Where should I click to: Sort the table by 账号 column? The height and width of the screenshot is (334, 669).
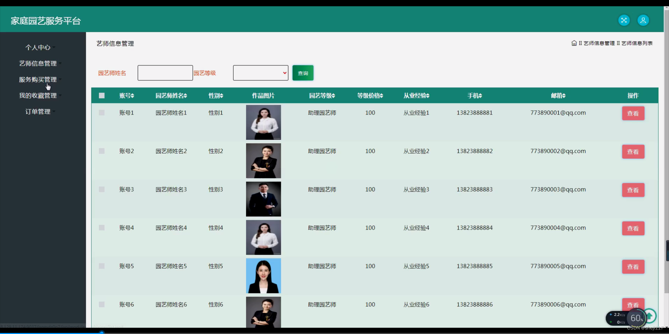(x=126, y=96)
